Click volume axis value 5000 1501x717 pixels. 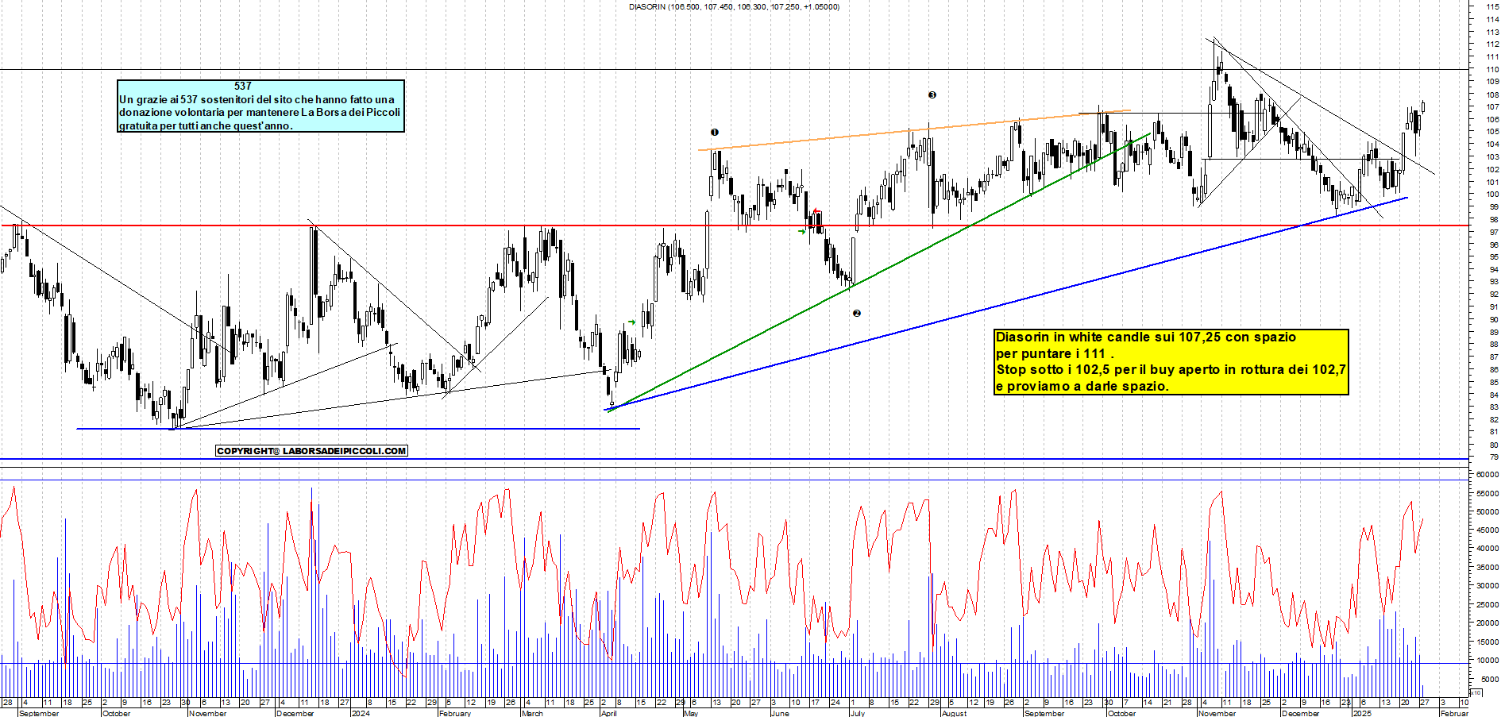tap(1489, 680)
